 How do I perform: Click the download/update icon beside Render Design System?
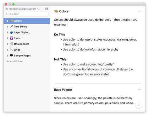tap(47, 9)
